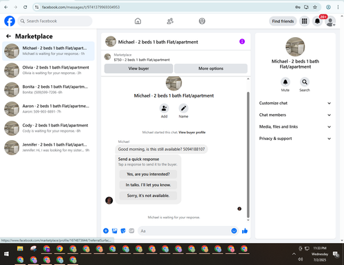Click the large profile picture in the right panel
Screen dimensions: 344x265
coord(295,47)
